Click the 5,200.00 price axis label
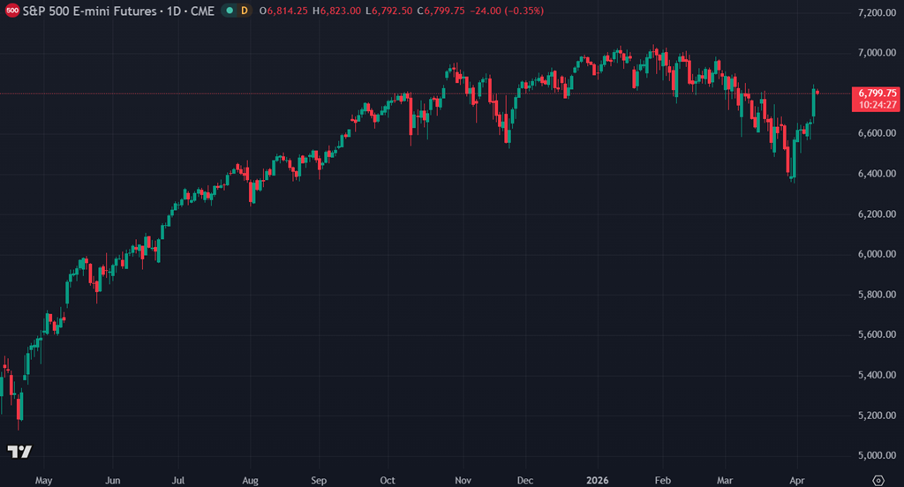 pyautogui.click(x=877, y=416)
